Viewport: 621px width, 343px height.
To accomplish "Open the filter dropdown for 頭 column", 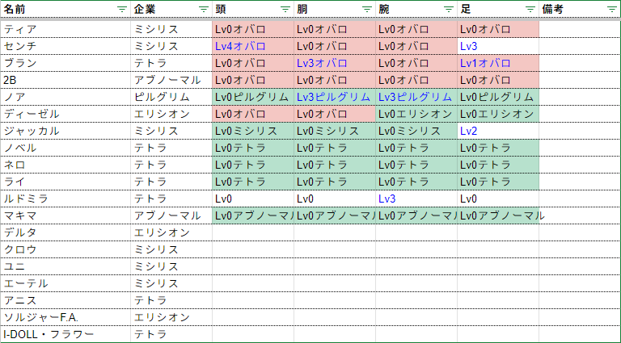I will pyautogui.click(x=285, y=10).
